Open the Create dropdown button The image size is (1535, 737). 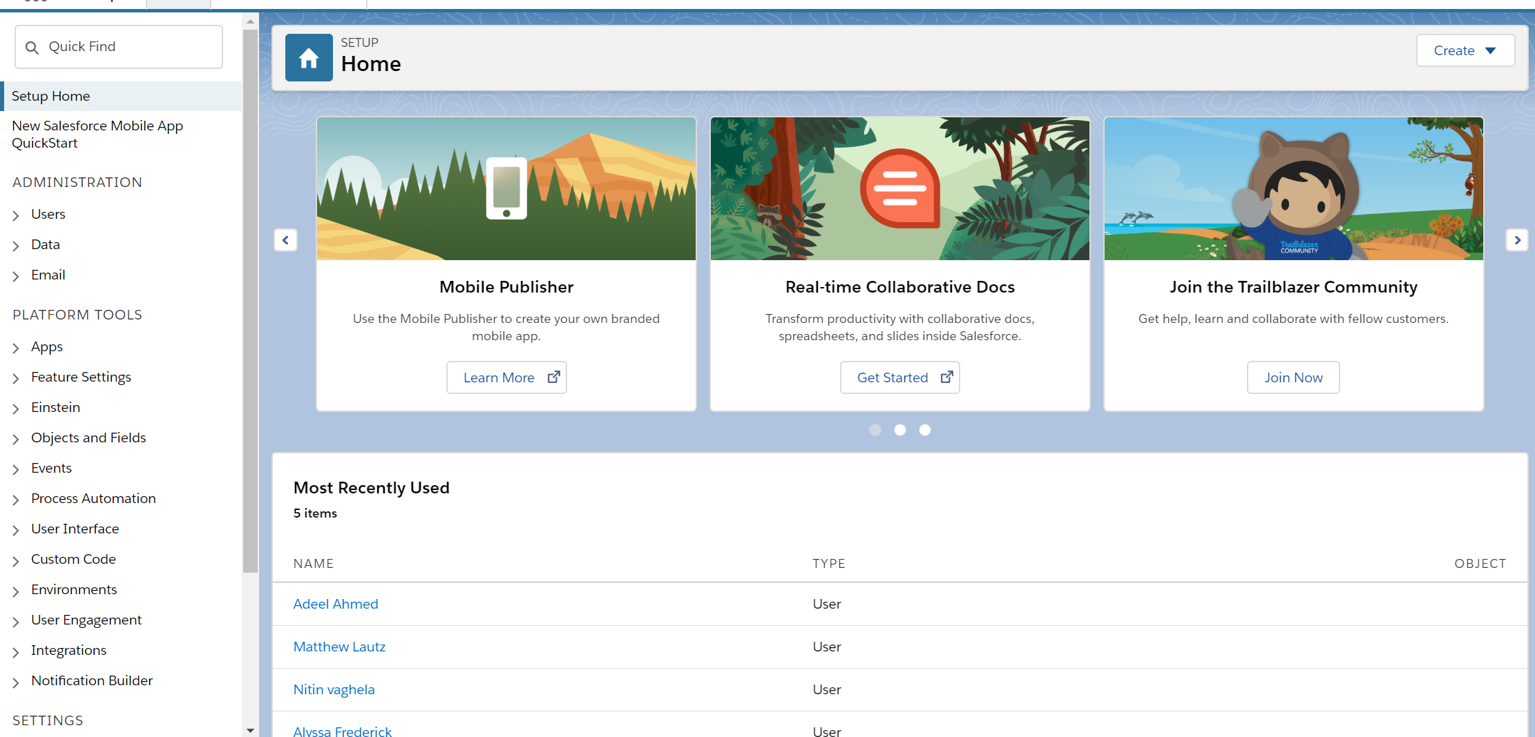(x=1465, y=50)
